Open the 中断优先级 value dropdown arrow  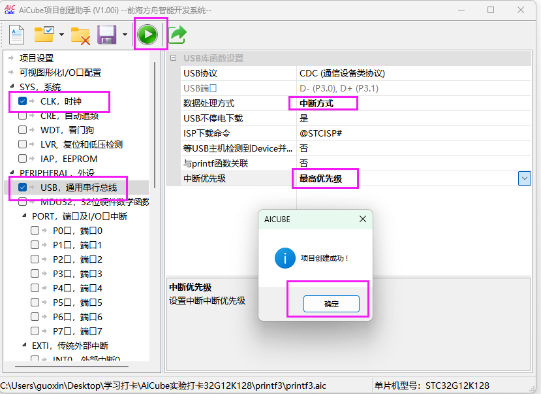click(x=525, y=178)
